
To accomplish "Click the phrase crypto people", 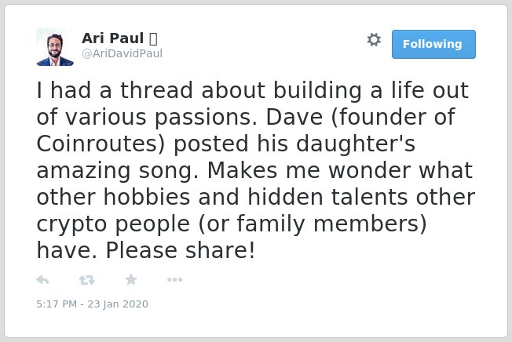I will click(x=113, y=224).
